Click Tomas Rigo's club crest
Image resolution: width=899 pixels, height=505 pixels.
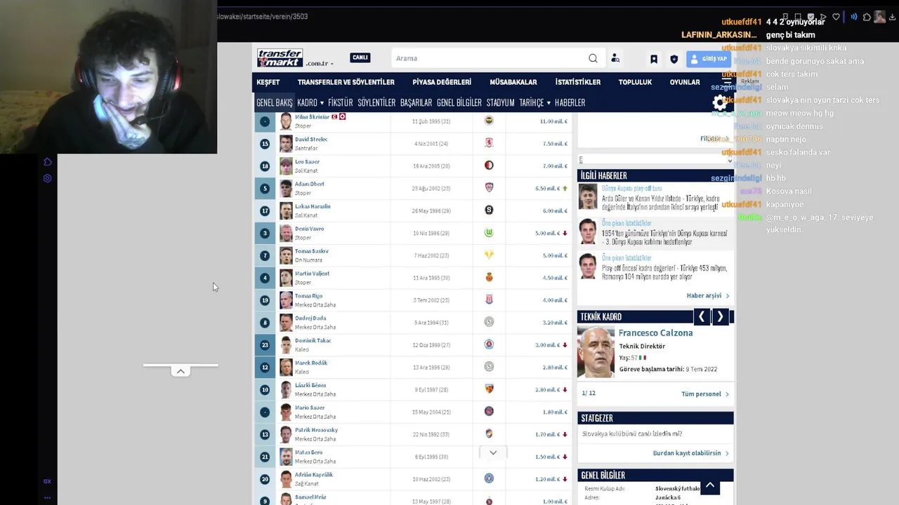coord(489,299)
